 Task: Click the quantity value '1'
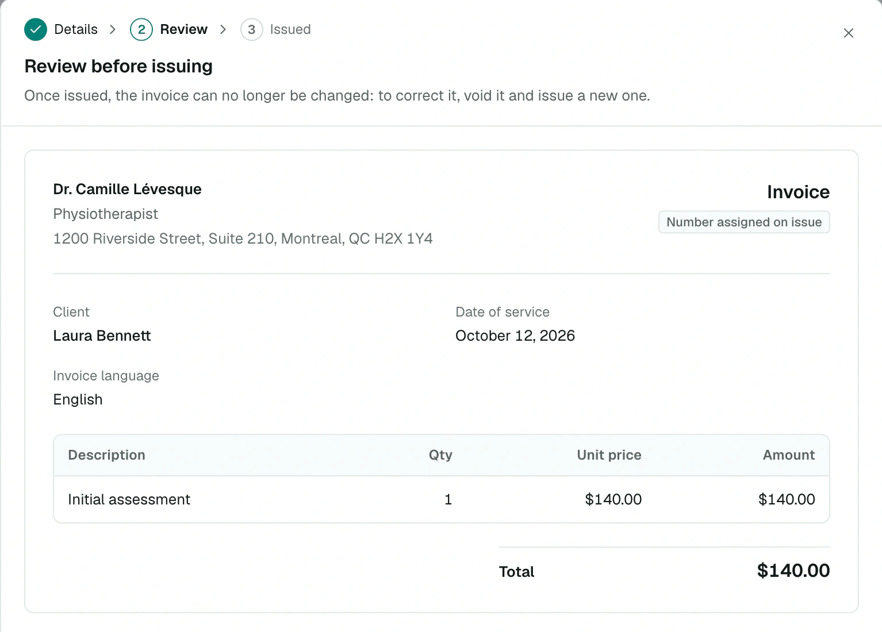[448, 500]
